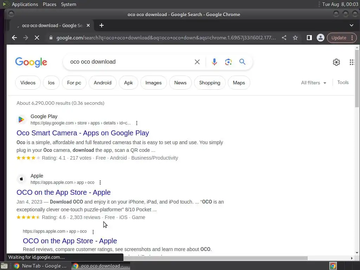360x270 pixels.
Task: Click the vertical page scrollbar
Action: tap(357, 78)
